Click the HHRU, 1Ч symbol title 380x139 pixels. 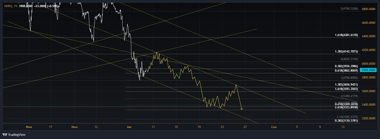point(11,6)
